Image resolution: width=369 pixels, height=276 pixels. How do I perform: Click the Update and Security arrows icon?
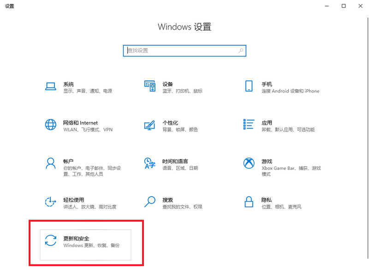coord(51,240)
